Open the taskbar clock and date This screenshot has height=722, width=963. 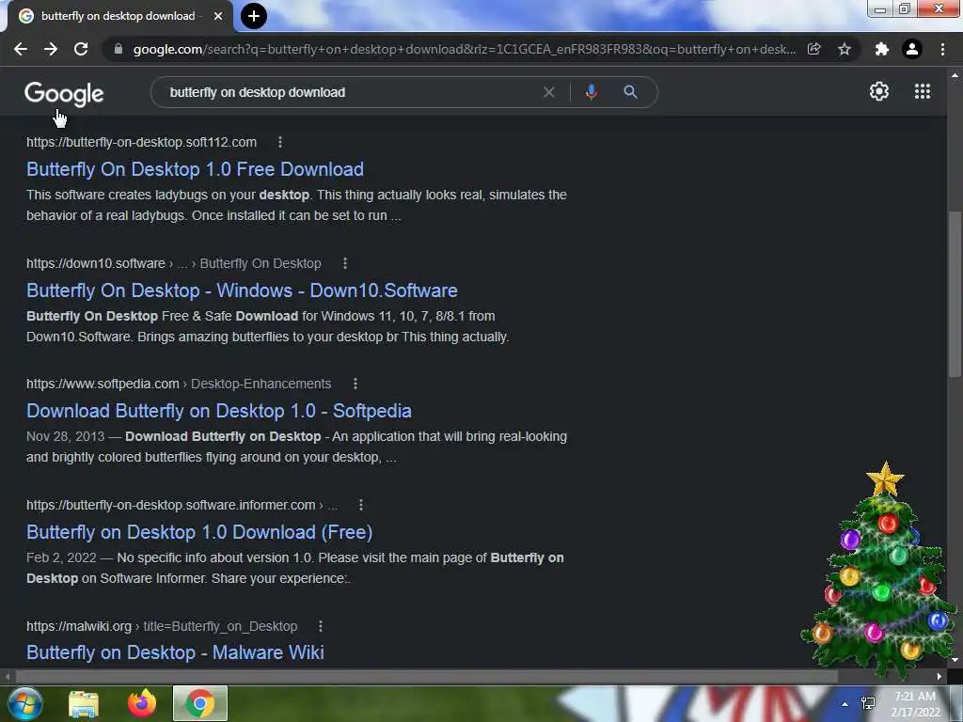(916, 704)
